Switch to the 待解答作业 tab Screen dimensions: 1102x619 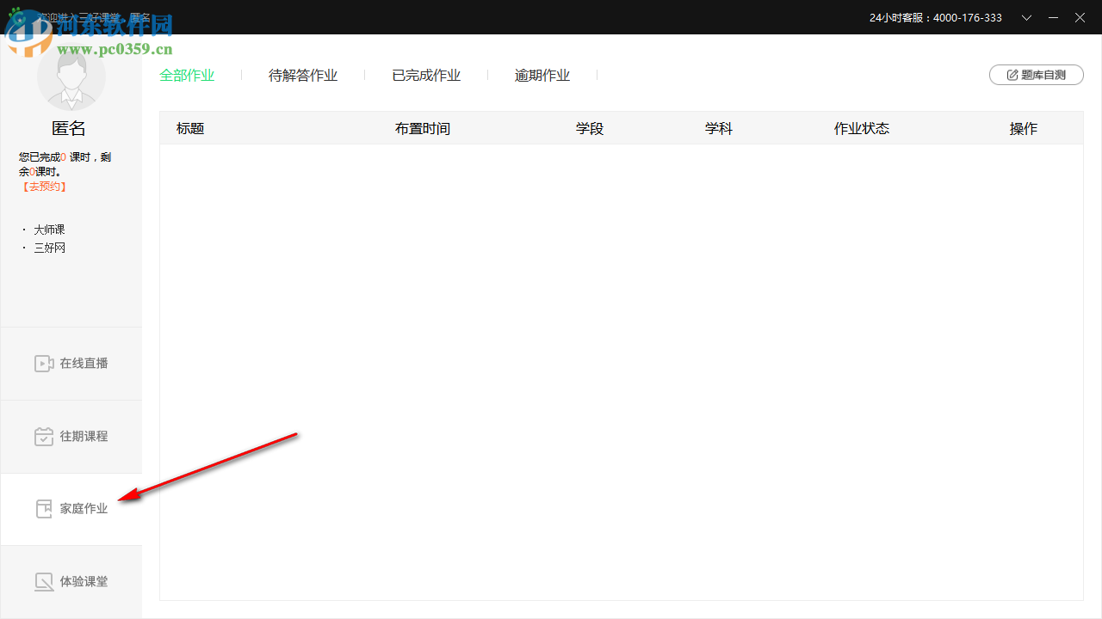303,76
